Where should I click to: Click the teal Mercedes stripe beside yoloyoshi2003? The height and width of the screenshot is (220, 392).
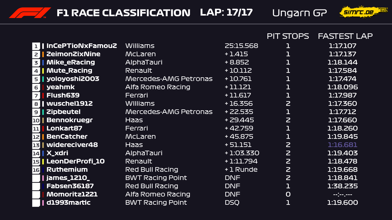(x=43, y=79)
